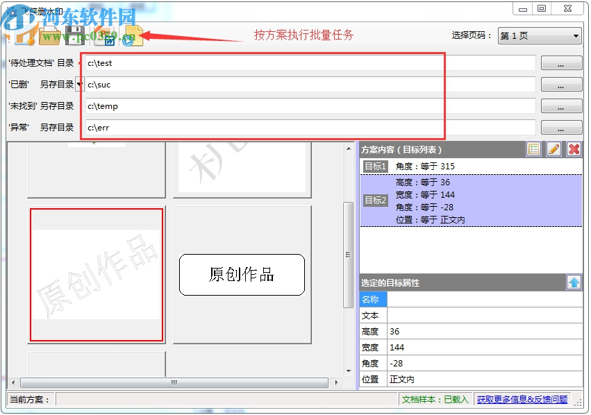The width and height of the screenshot is (591, 415).
Task: Select the rounded-box 原创作品 thumbnail
Action: point(242,275)
